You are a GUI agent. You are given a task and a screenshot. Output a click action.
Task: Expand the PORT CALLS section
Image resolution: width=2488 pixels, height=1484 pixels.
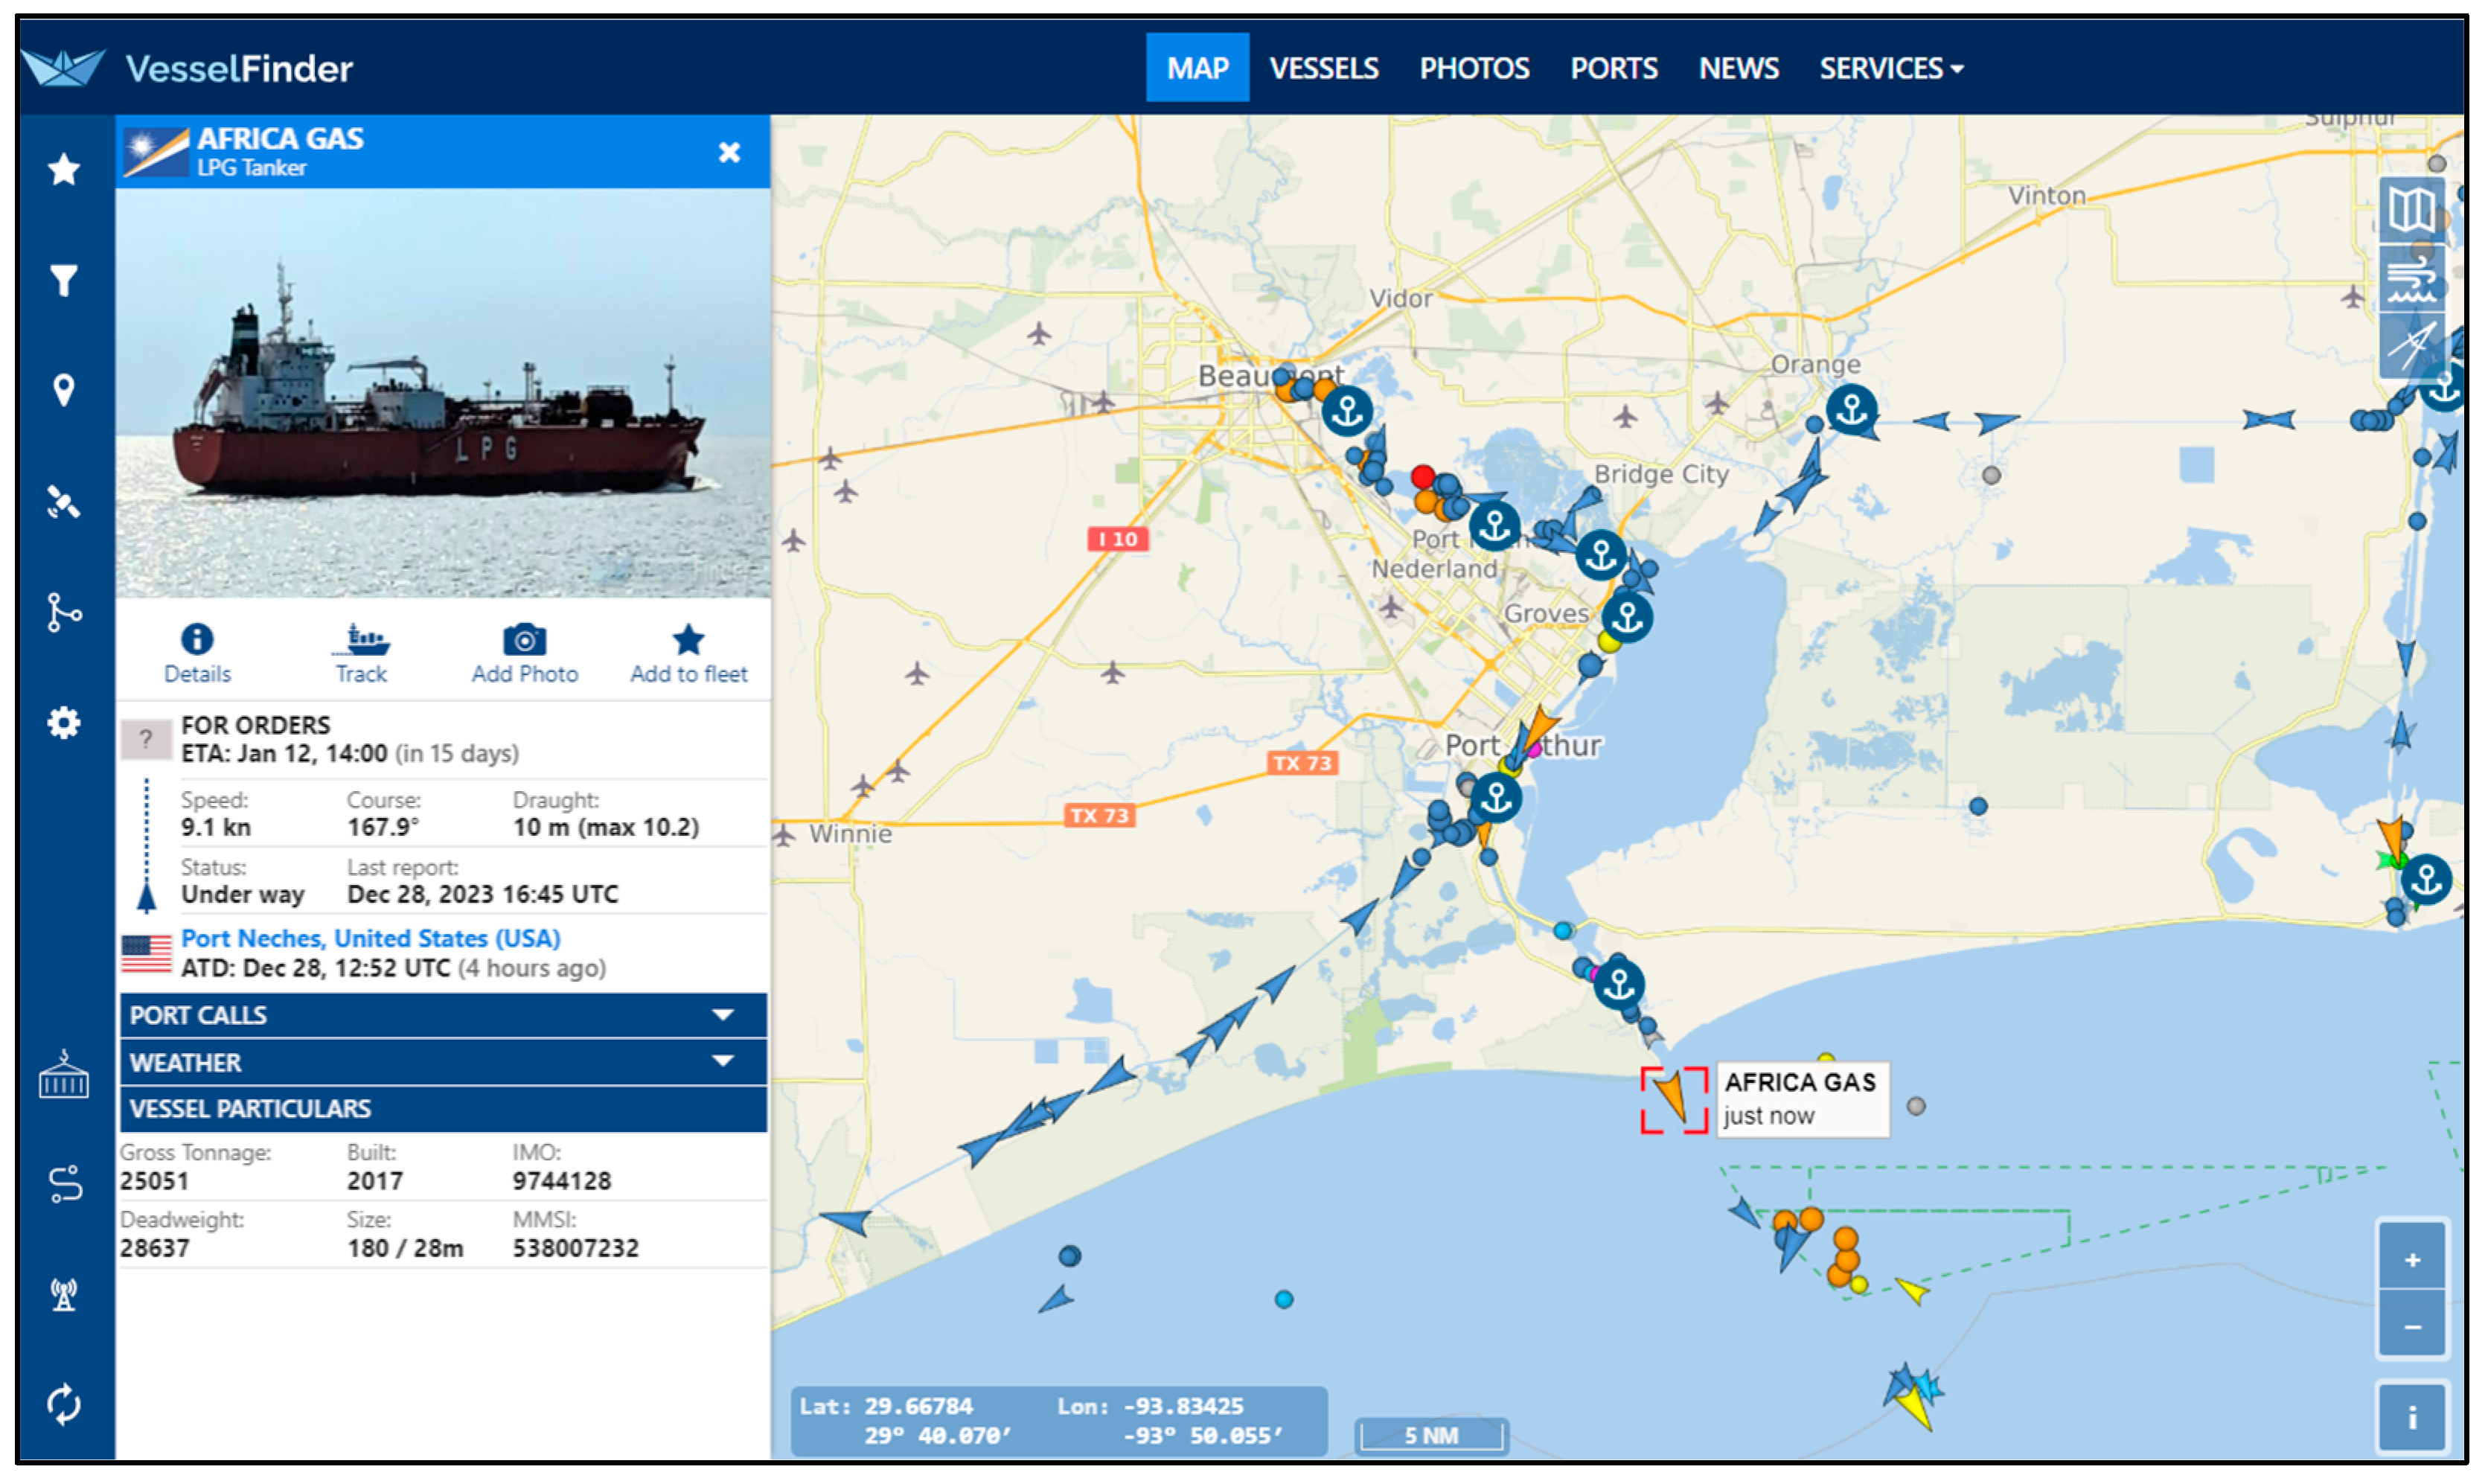443,1015
